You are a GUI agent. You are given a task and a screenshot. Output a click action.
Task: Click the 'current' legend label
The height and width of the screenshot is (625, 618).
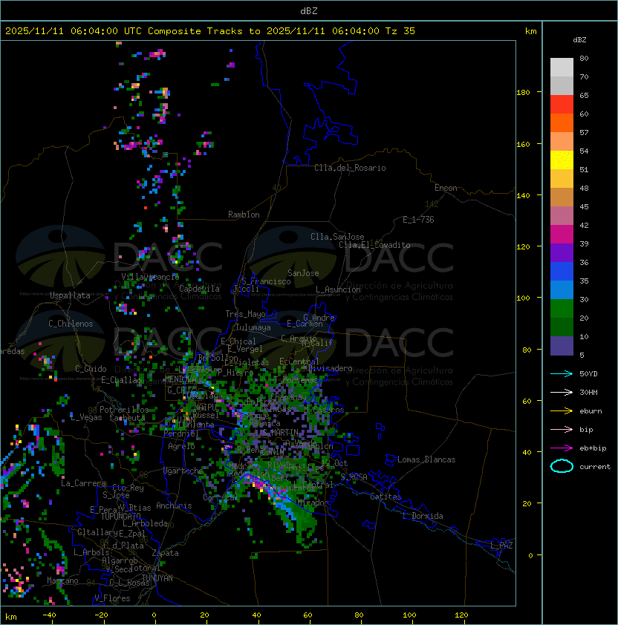(595, 467)
